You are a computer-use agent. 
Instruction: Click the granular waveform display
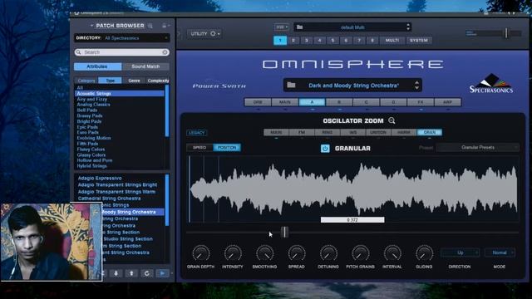click(352, 189)
